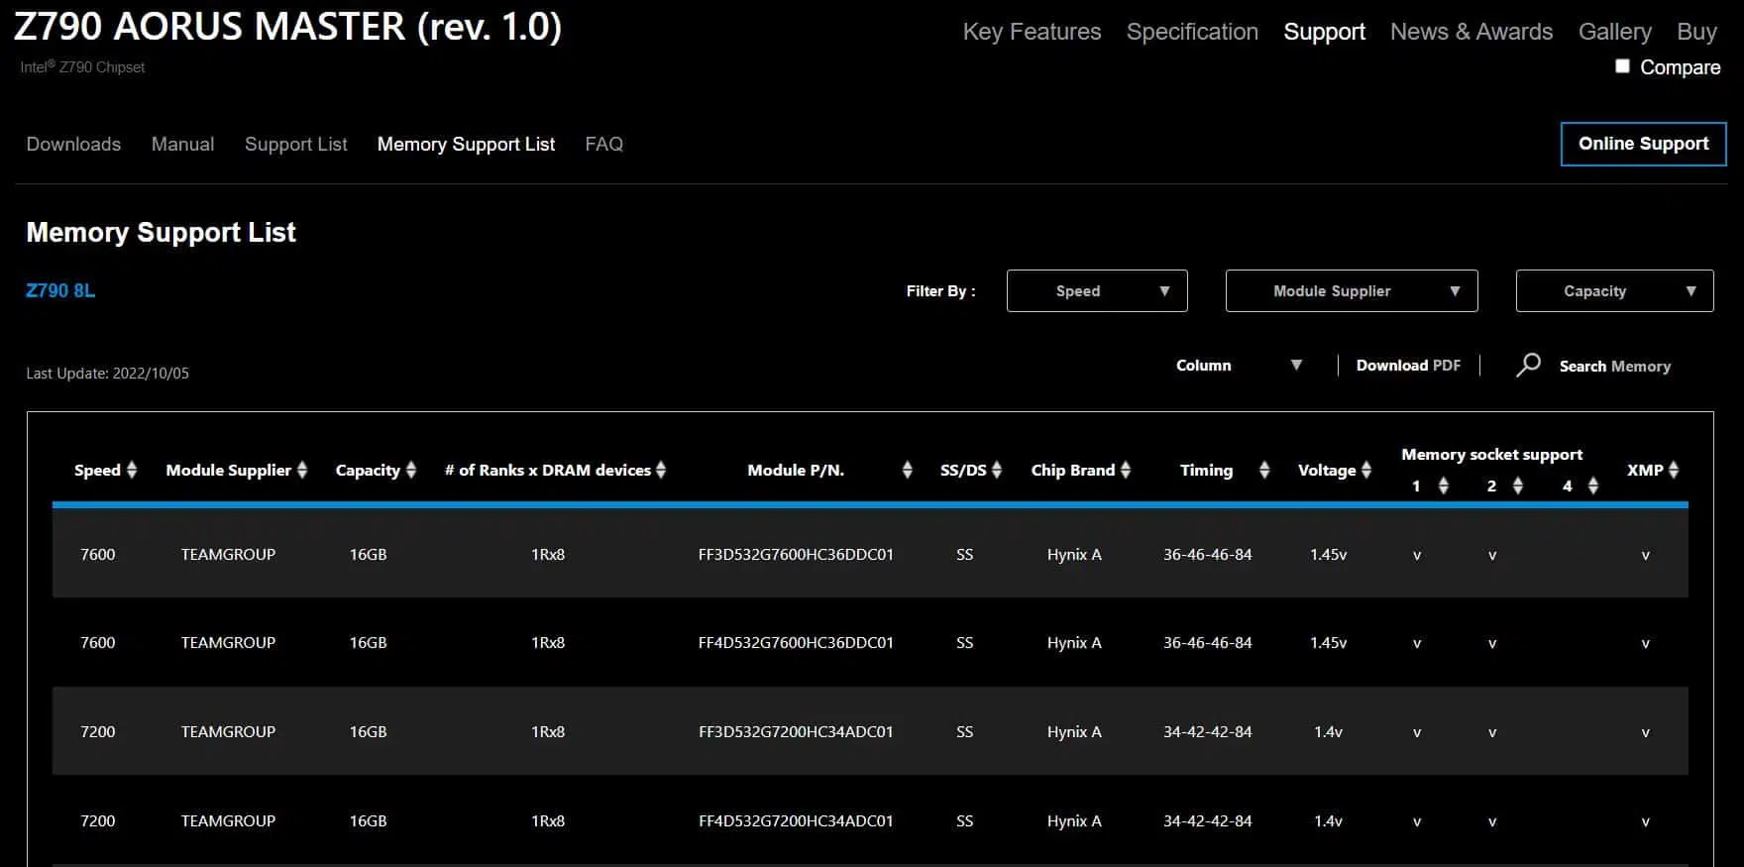The image size is (1744, 867).
Task: Click part number FF4D532G7600HC36DDC01
Action: 796,642
